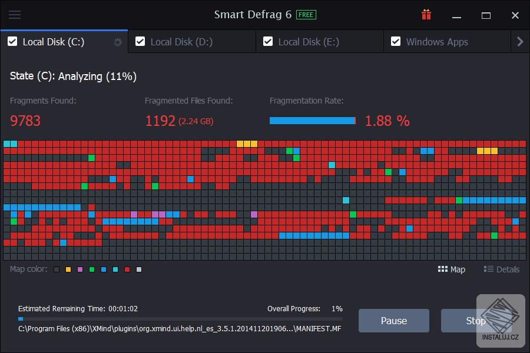
Task: Click the fragments found value 9783
Action: pyautogui.click(x=25, y=121)
